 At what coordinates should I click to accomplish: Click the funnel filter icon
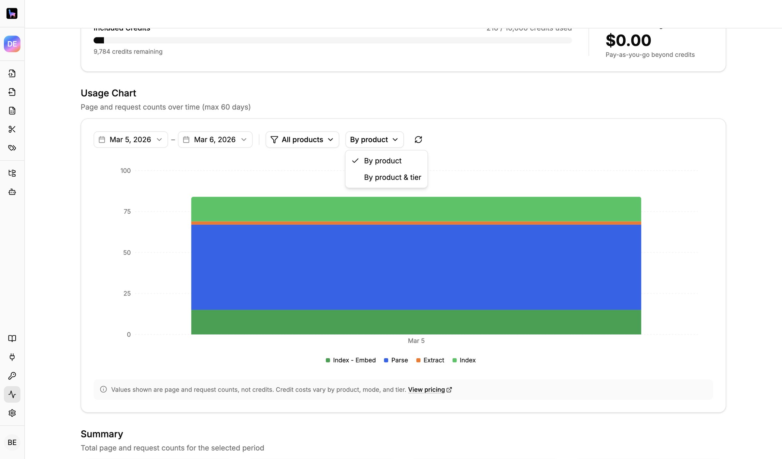pyautogui.click(x=274, y=139)
